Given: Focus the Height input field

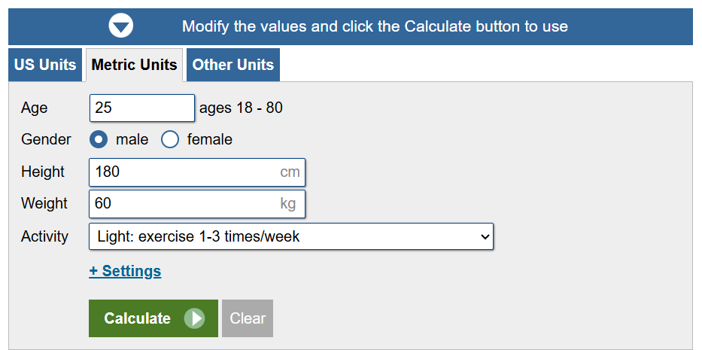Looking at the screenshot, I should tap(197, 172).
